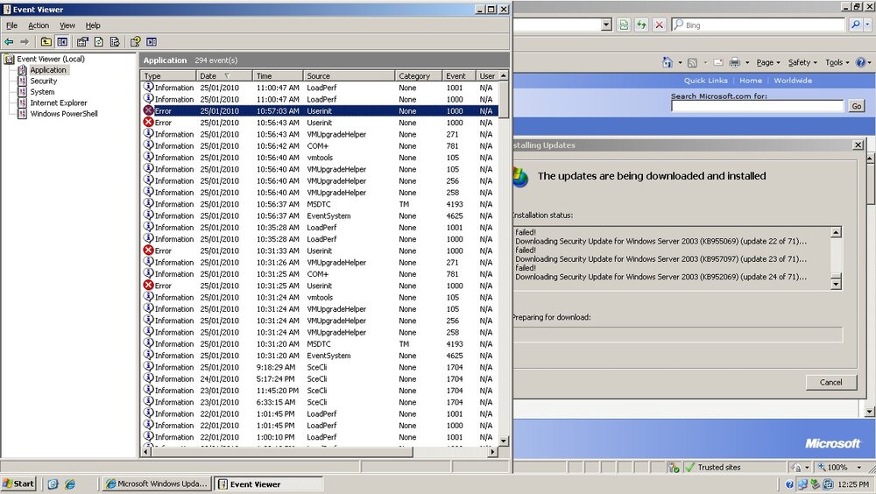Screen dimensions: 876x494
Task: Click Cancel in the Installing Updates dialog
Action: click(x=830, y=382)
